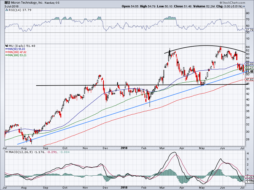The width and height of the screenshot is (254, 190).
Task: Click the 'RSI(14) 37.79' panel label
Action: (x=20, y=10)
